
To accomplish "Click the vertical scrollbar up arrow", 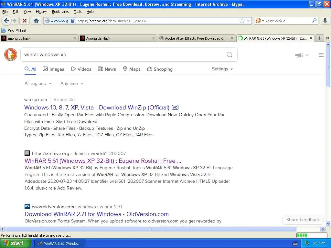I will [328, 45].
